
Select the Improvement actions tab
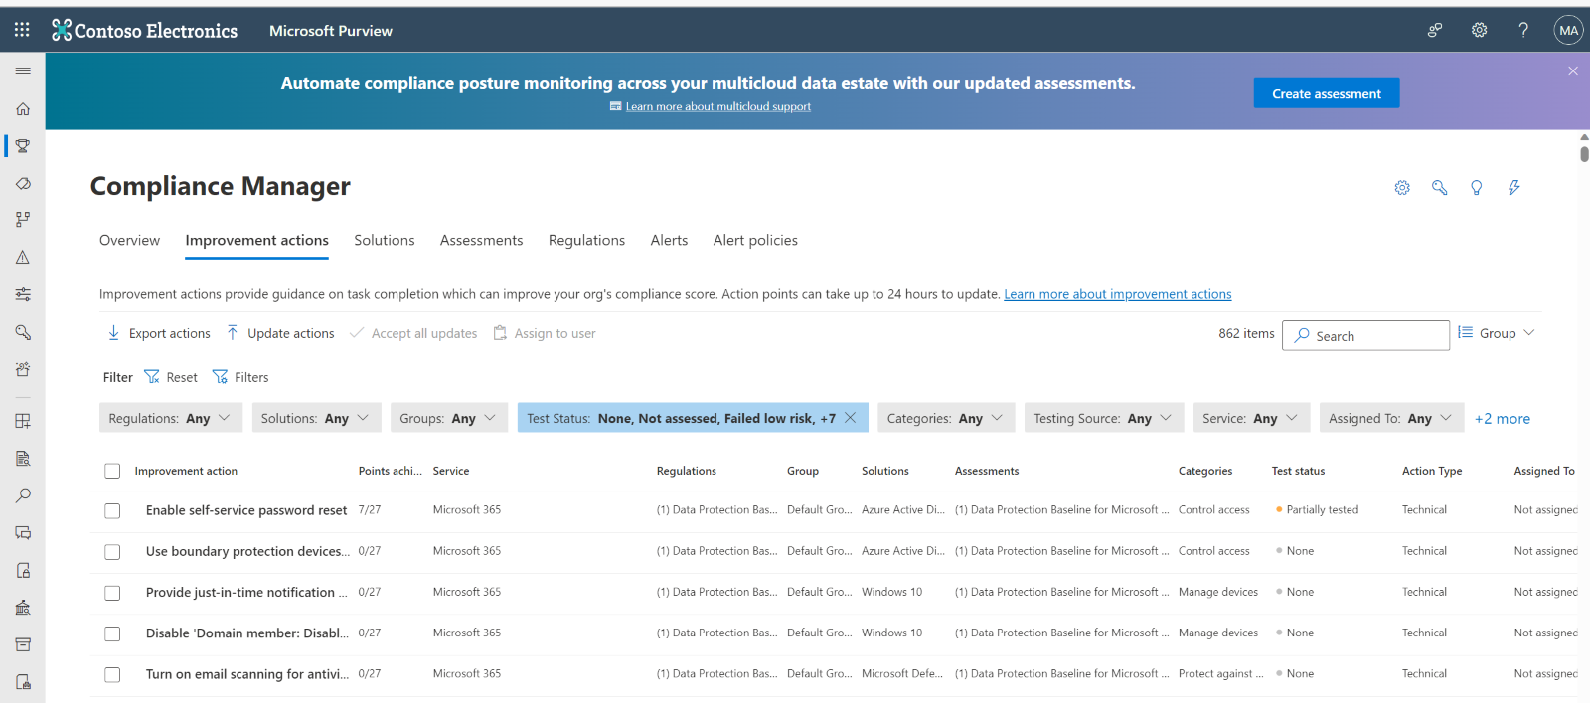[256, 240]
